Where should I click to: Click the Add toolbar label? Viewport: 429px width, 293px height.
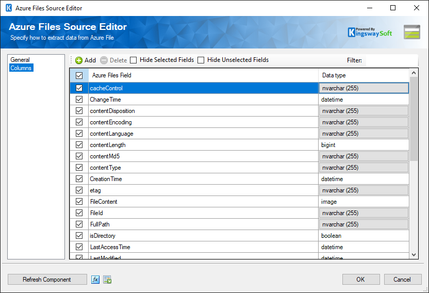tap(90, 60)
